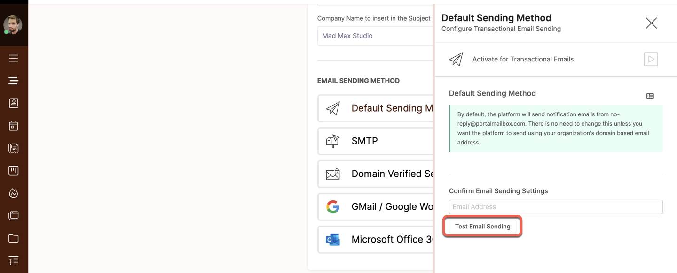Click the green info box about portalmailbox.com
This screenshot has height=273, width=677.
click(x=556, y=129)
